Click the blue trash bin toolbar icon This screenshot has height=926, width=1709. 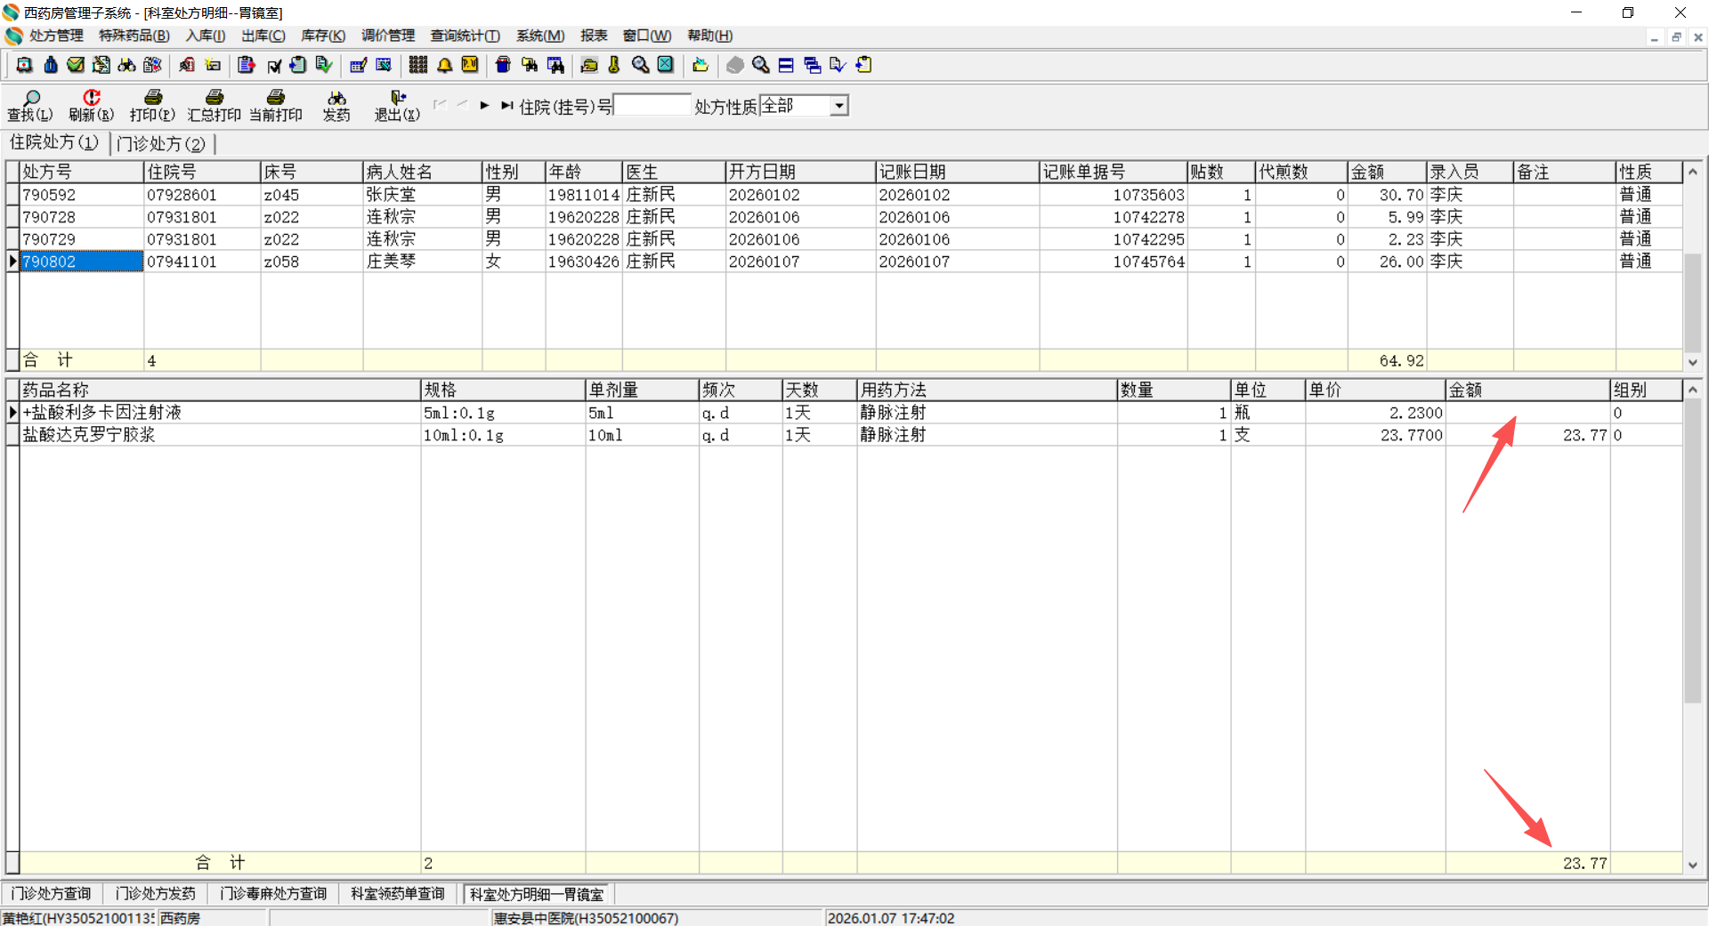pyautogui.click(x=503, y=65)
